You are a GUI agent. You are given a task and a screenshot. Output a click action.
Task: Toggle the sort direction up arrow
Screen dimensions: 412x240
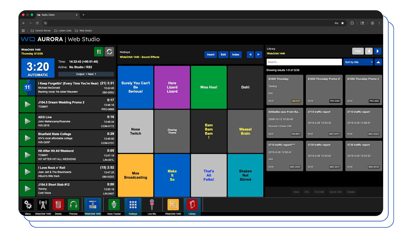tap(378, 62)
